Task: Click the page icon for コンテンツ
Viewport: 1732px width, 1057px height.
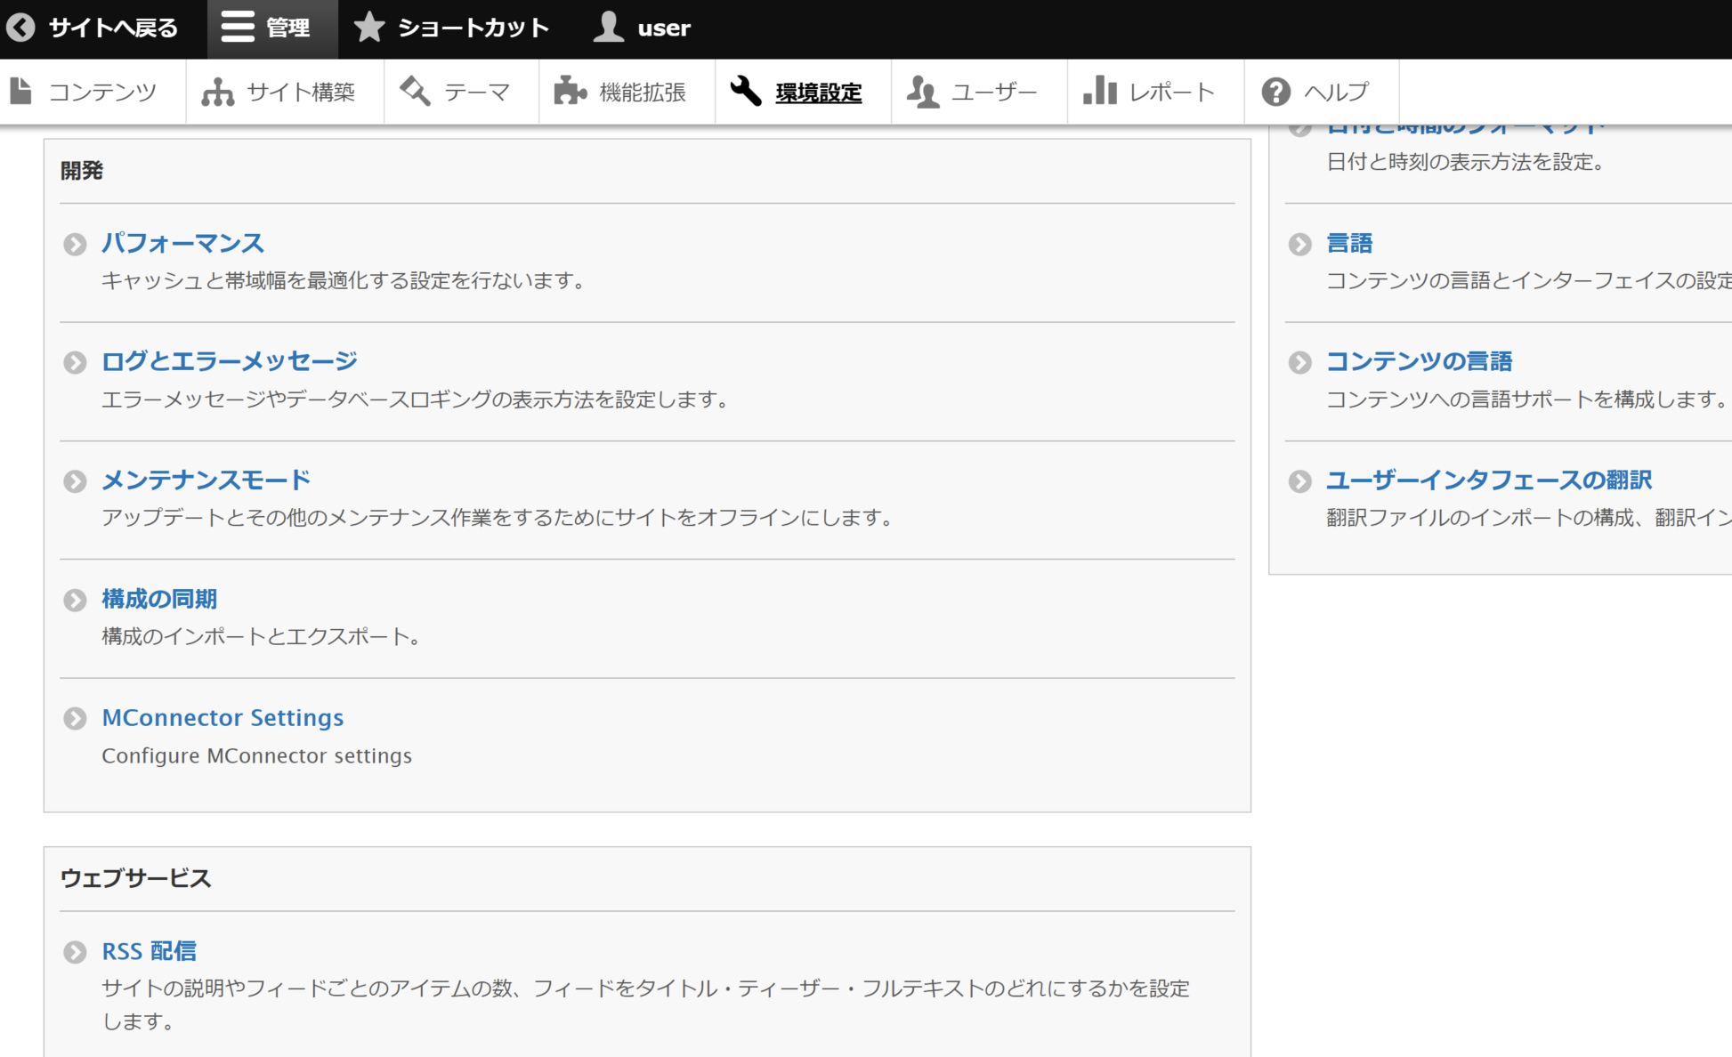Action: click(x=21, y=91)
